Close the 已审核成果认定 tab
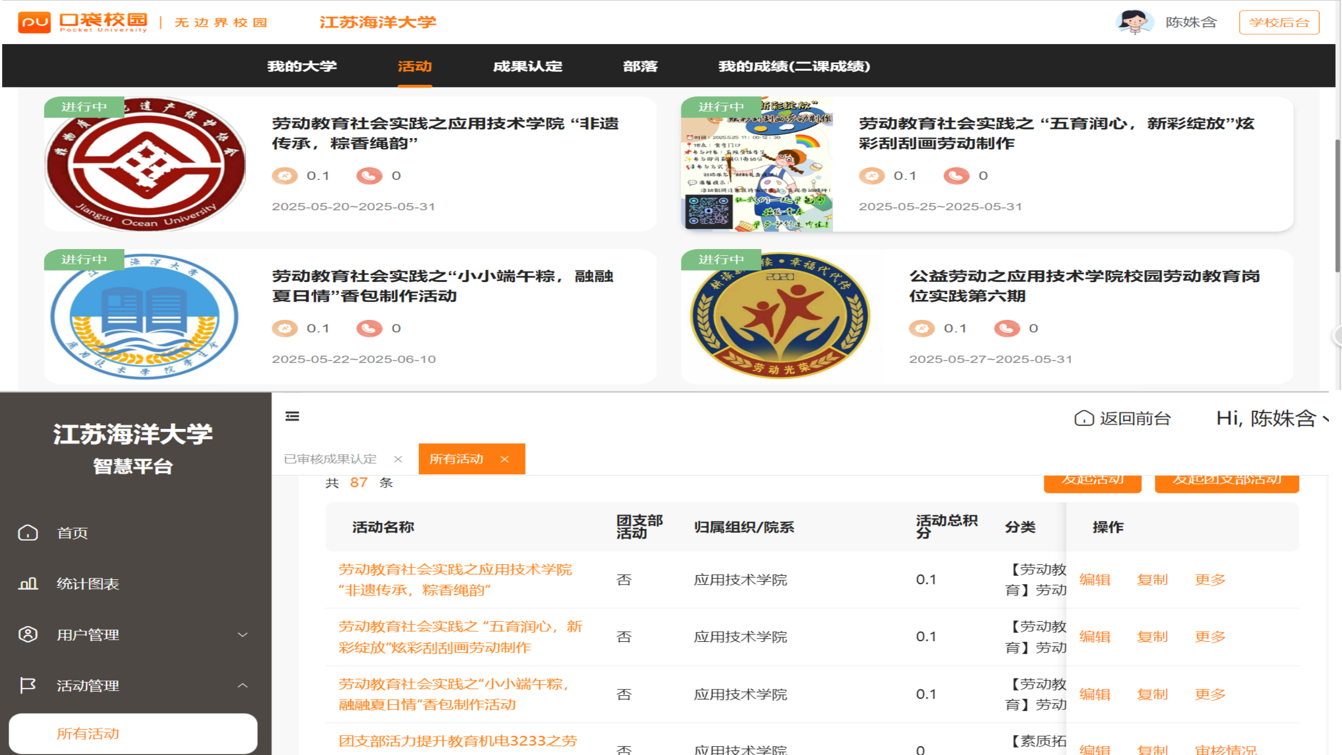Image resolution: width=1342 pixels, height=755 pixels. (x=398, y=459)
